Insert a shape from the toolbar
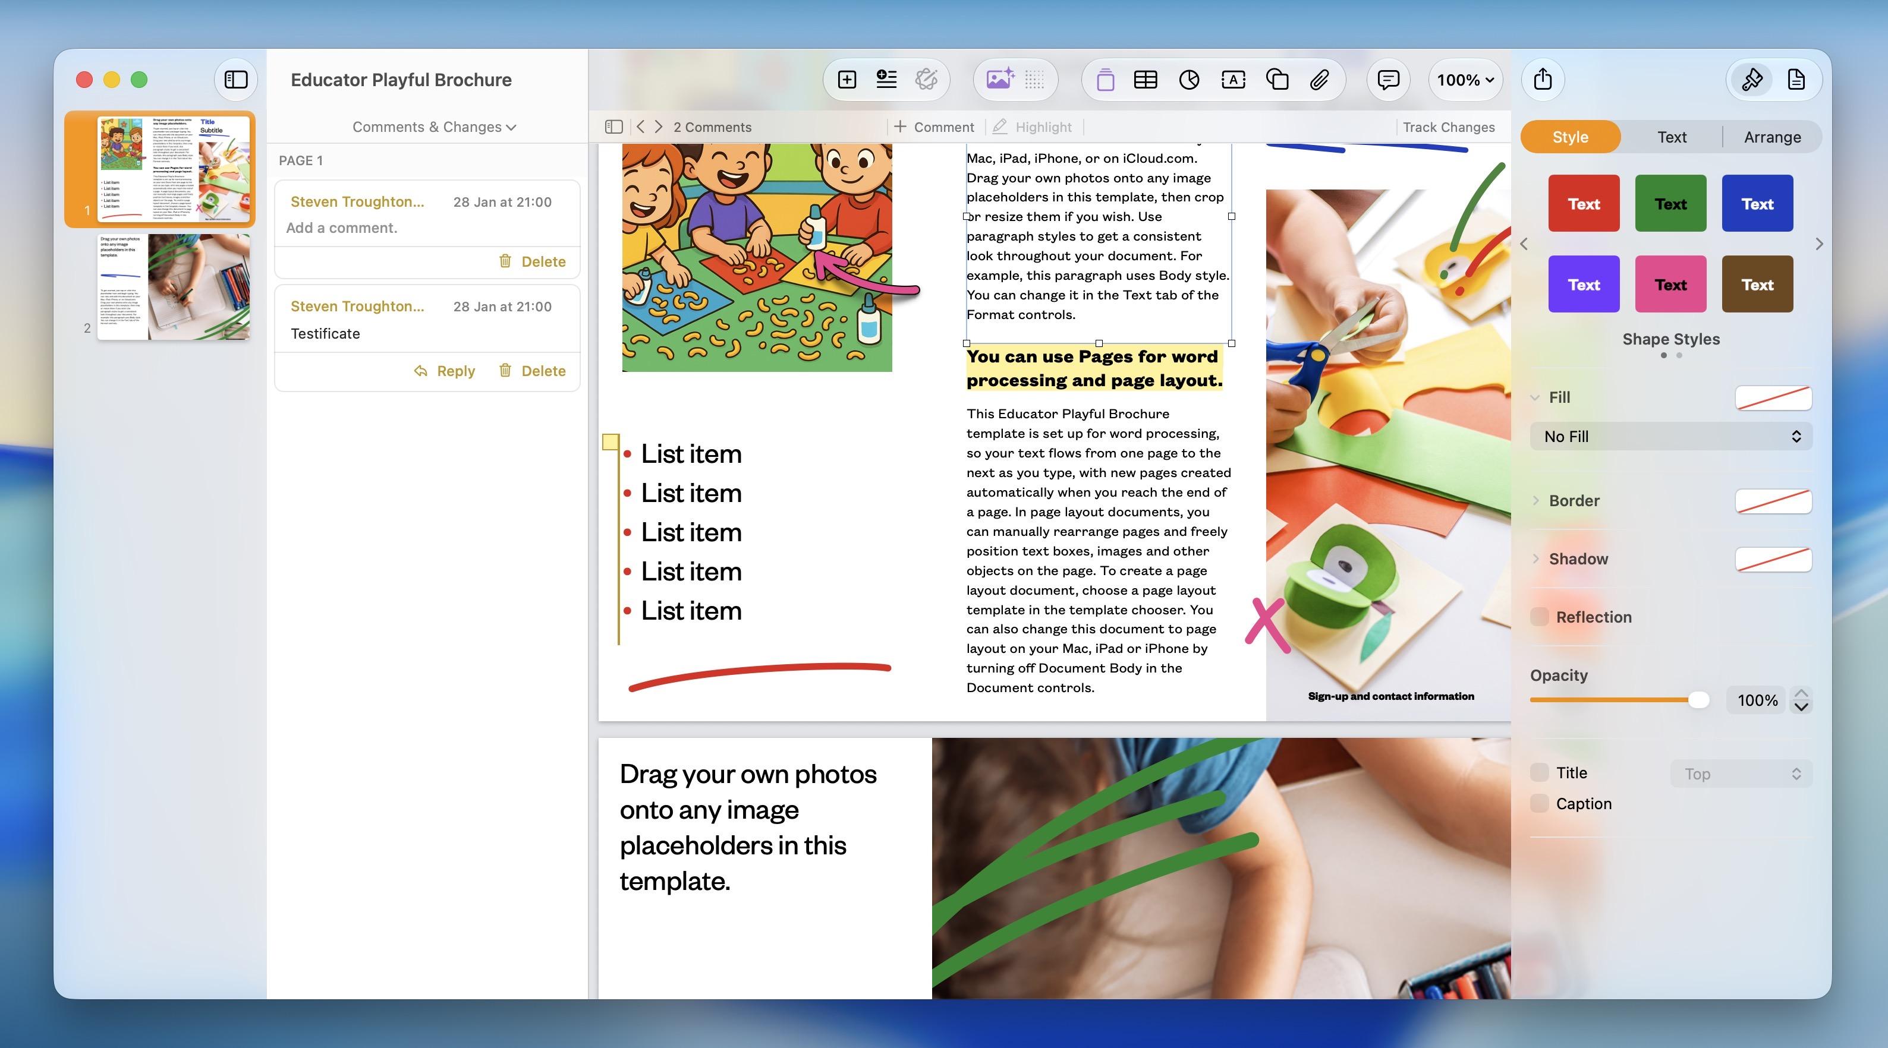 click(1277, 79)
